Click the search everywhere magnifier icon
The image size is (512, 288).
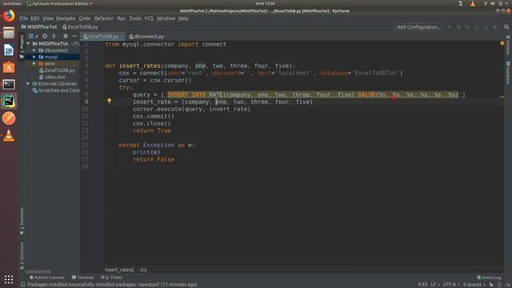point(506,27)
